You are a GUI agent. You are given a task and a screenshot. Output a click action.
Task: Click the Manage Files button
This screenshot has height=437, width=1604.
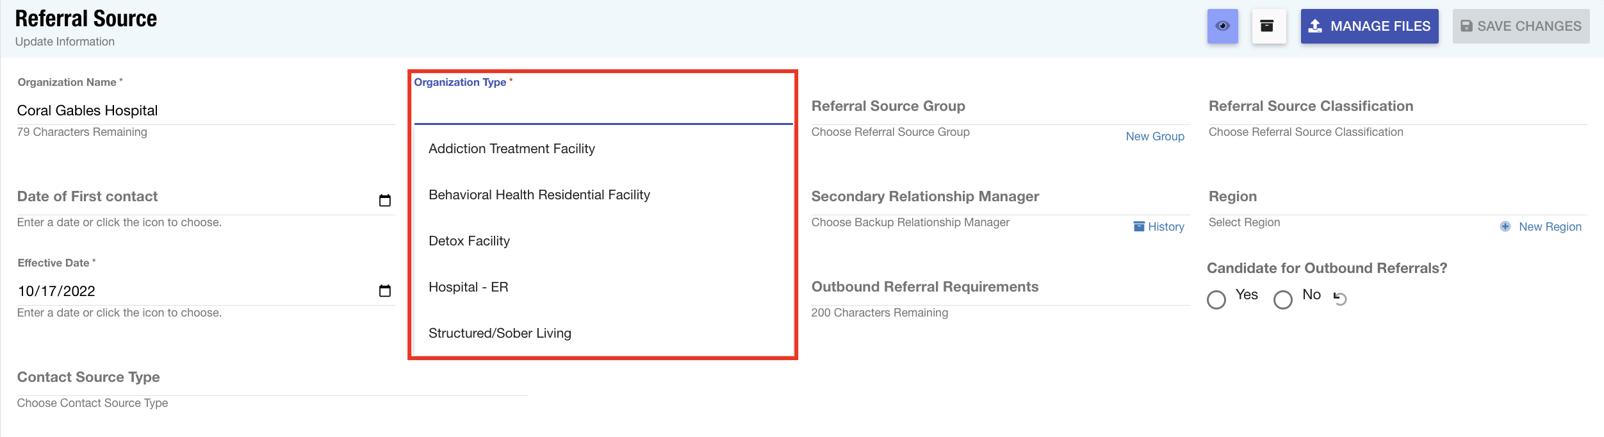[1369, 26]
